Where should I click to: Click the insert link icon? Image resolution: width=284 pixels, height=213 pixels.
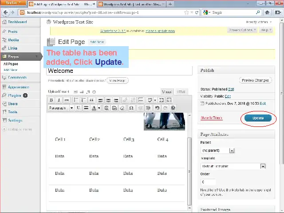(x=125, y=100)
